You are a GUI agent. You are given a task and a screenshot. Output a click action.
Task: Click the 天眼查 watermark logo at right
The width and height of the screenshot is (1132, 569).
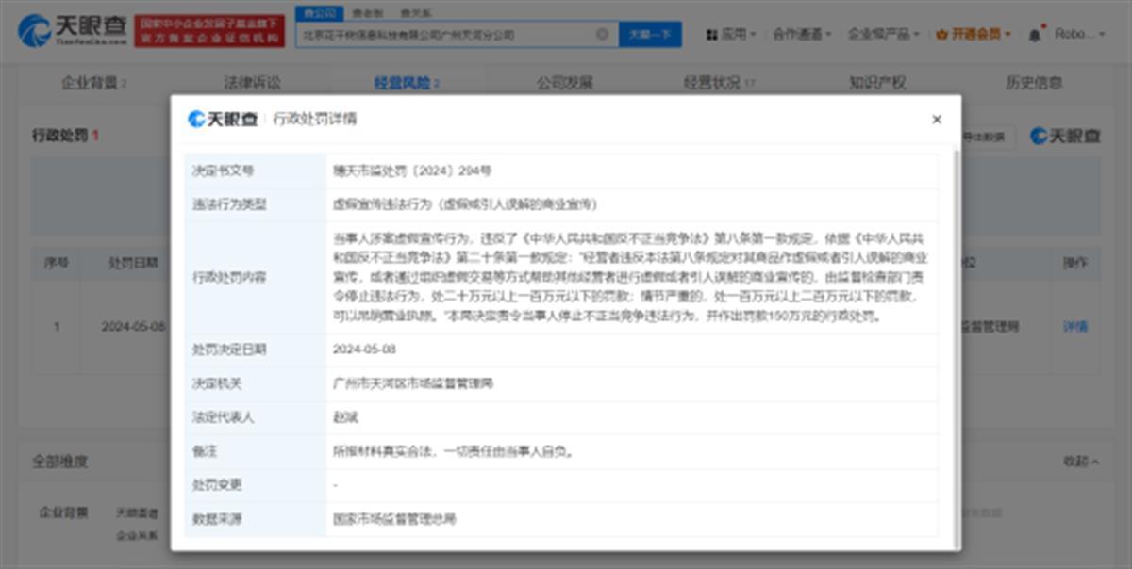[x=1065, y=137]
